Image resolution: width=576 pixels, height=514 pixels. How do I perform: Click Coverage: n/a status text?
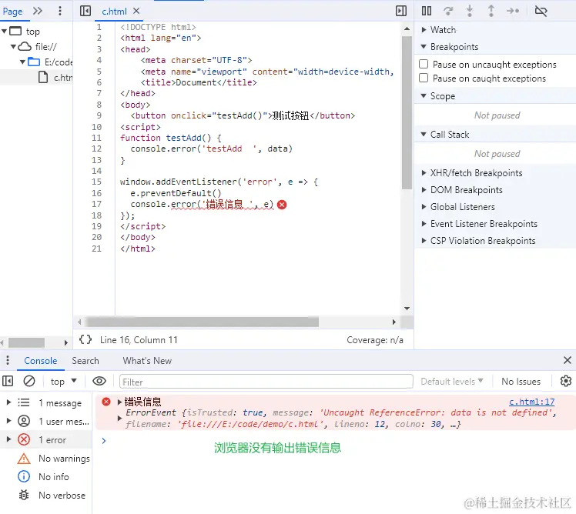tap(375, 340)
